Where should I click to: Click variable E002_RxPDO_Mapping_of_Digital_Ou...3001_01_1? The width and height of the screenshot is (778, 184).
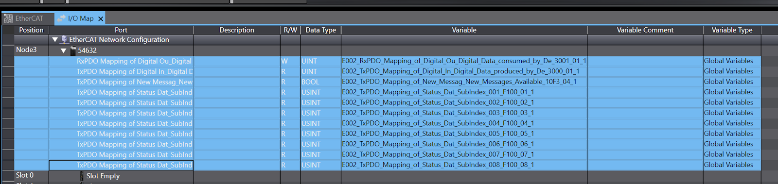point(464,61)
